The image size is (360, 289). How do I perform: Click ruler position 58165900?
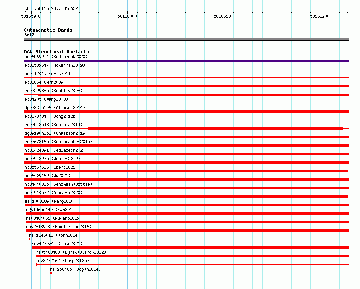[31, 16]
